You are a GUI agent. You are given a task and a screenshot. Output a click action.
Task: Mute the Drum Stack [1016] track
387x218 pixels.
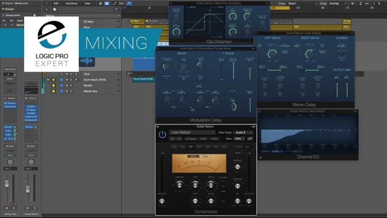(66, 80)
